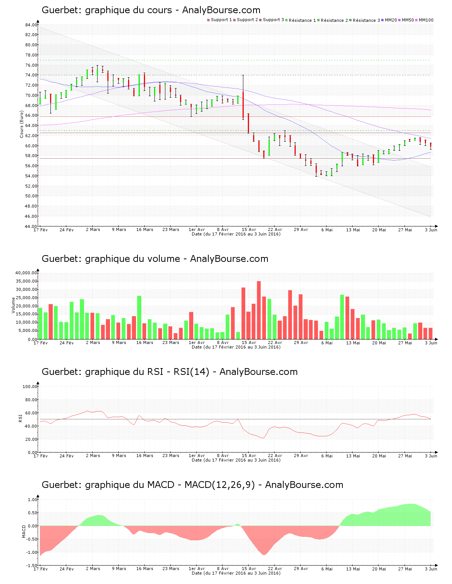This screenshot has width=452, height=584.
Task: Click the 44.00 tick on price chart
Action: pos(31,226)
